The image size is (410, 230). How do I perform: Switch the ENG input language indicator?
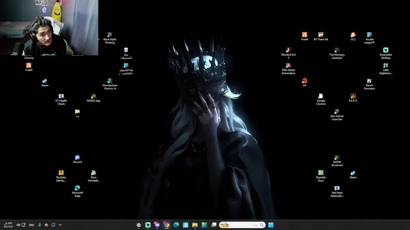pyautogui.click(x=31, y=225)
